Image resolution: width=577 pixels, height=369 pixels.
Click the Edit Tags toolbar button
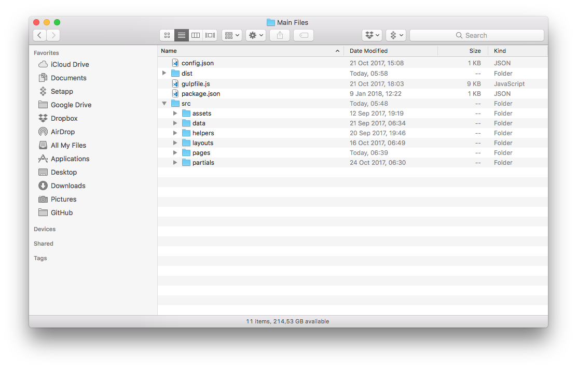[x=304, y=35]
